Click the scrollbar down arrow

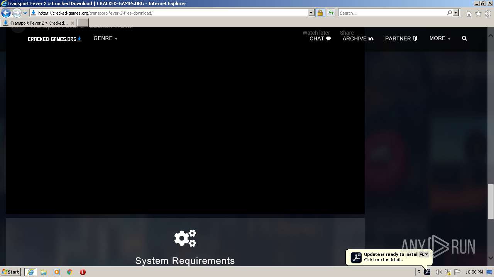click(491, 258)
